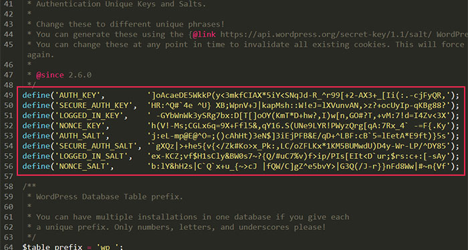Screen dimensions: 468x250
Task: Click line number 54 in the gutter
Action: click(9, 146)
